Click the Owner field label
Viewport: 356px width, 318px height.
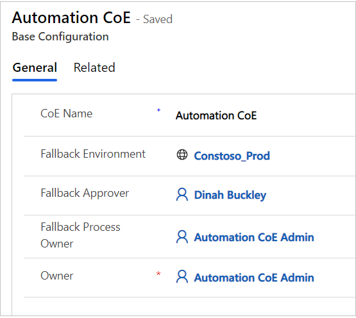pos(57,276)
